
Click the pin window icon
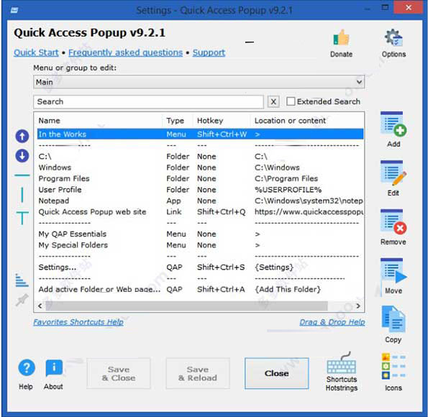point(22,300)
